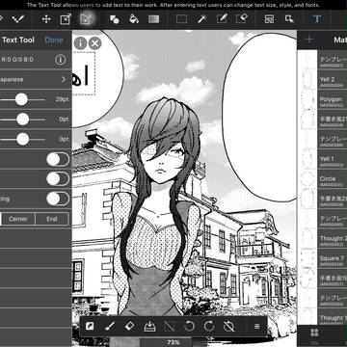Select the Magic Wand tool
Image resolution: width=347 pixels, height=347 pixels.
pos(201,19)
